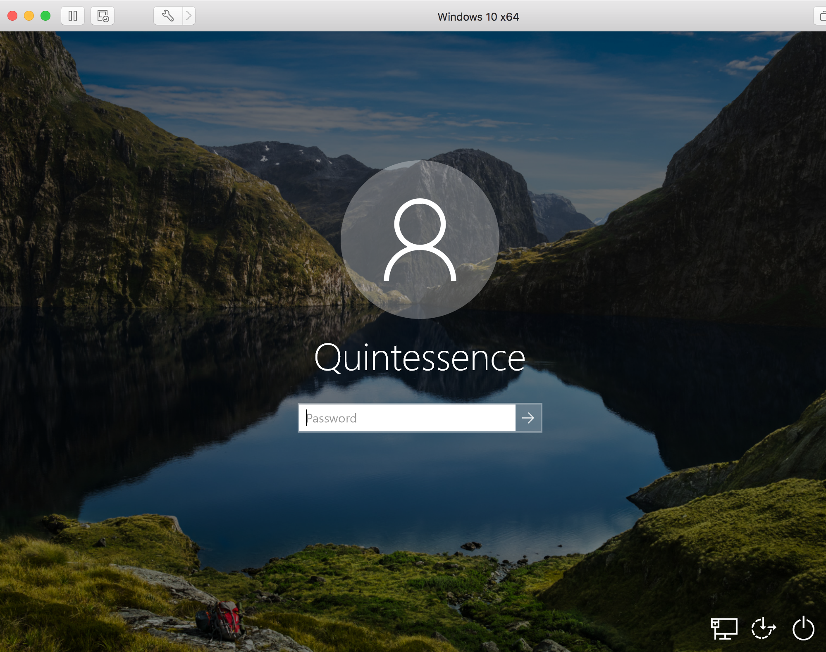Expand the toolbar chevron next to wrench
The width and height of the screenshot is (826, 652).
[x=189, y=16]
